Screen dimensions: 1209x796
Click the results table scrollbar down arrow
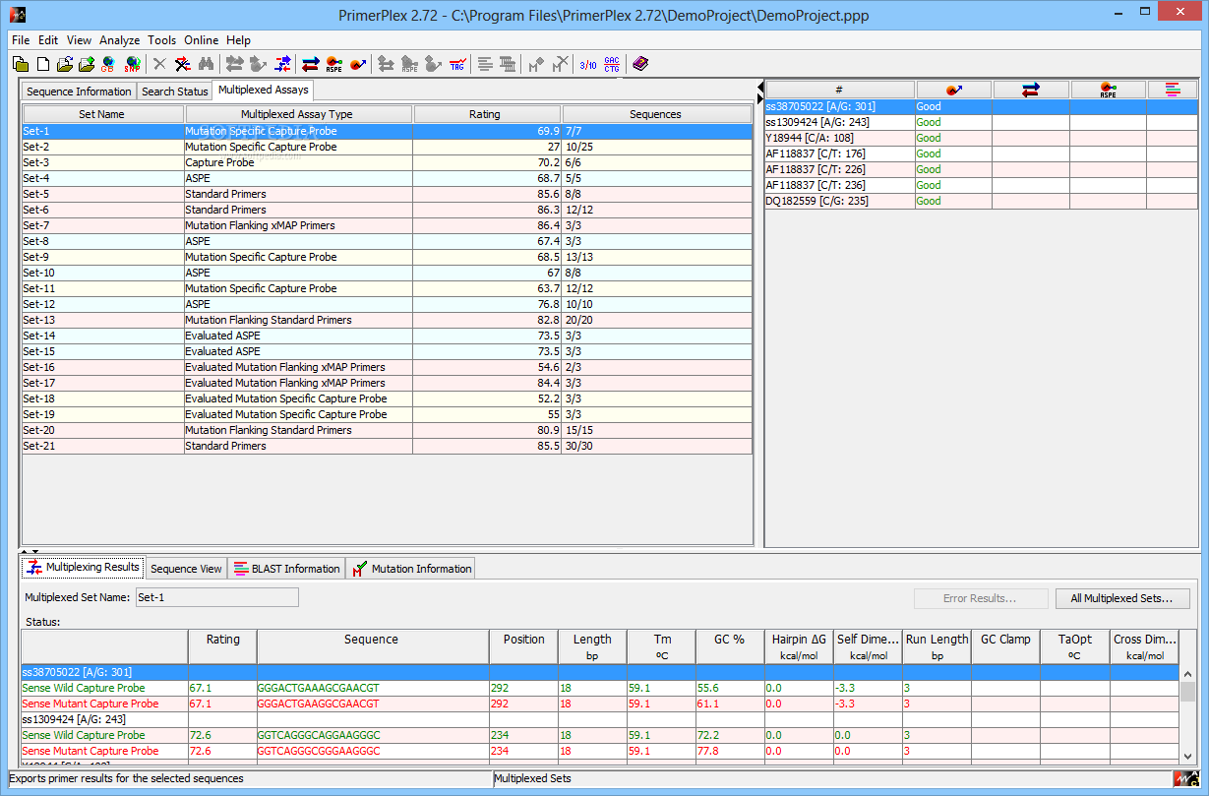pos(1188,755)
